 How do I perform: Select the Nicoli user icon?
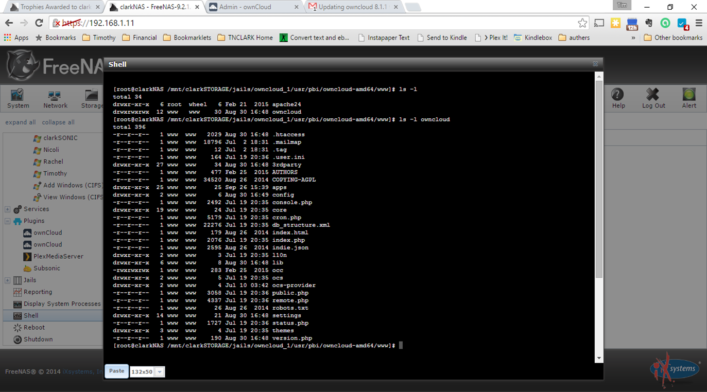pyautogui.click(x=37, y=150)
